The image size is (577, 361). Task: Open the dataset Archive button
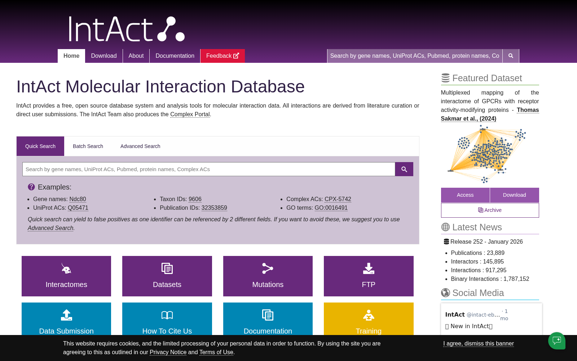[490, 210]
